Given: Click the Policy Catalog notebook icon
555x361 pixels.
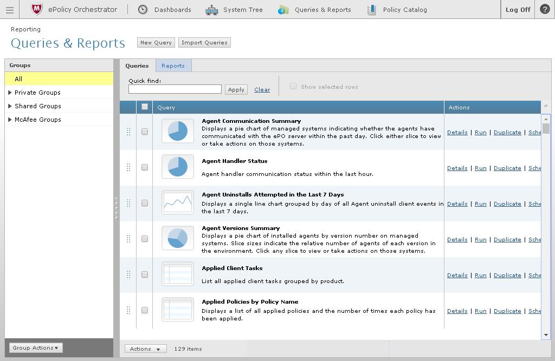Looking at the screenshot, I should pos(371,10).
